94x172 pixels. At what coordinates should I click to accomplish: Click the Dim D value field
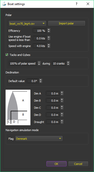pyautogui.click(x=53, y=115)
